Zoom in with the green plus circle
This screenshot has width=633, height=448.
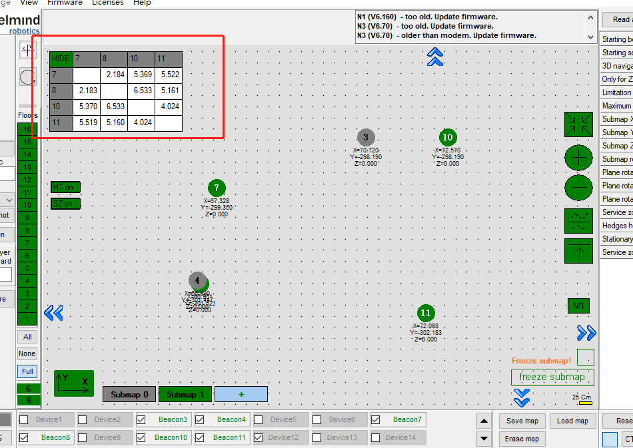[x=578, y=158]
